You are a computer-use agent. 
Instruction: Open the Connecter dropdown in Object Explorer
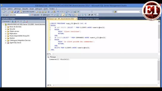[6, 21]
